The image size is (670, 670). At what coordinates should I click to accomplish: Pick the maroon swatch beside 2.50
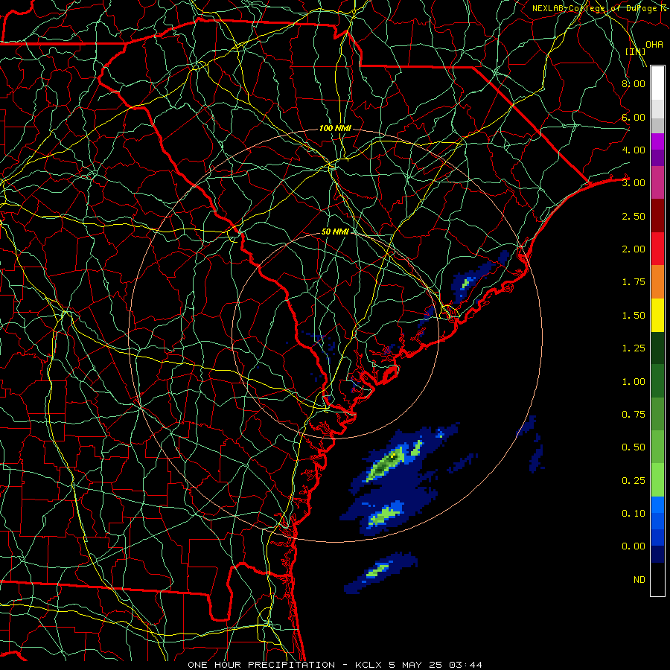657,216
